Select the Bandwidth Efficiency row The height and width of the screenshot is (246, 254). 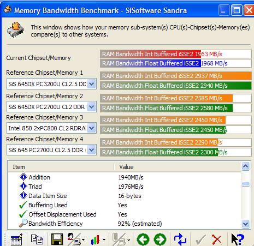(x=124, y=224)
